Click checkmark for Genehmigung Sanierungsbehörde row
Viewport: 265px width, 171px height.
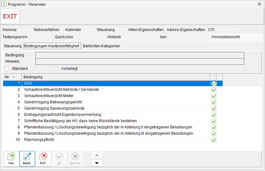click(214, 108)
